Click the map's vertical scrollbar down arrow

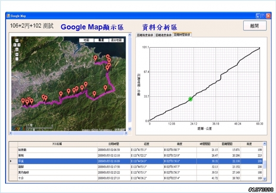pos(130,129)
